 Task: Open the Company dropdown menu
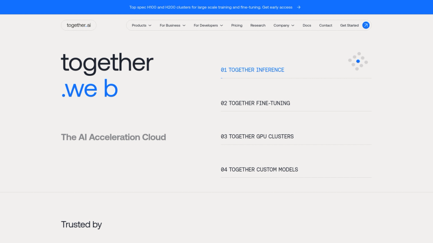tap(284, 25)
